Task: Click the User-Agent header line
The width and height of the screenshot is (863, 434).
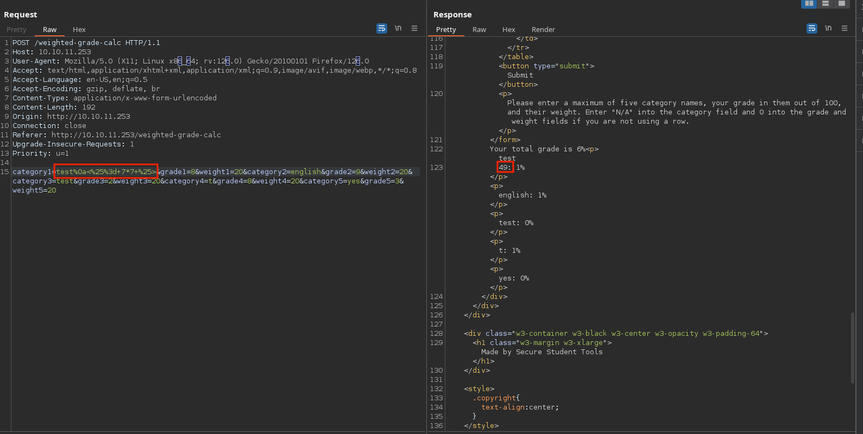Action: 191,61
